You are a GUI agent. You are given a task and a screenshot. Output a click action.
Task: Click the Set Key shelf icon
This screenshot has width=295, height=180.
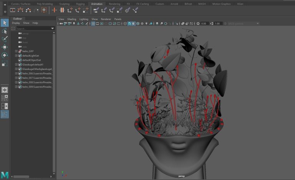54,10
